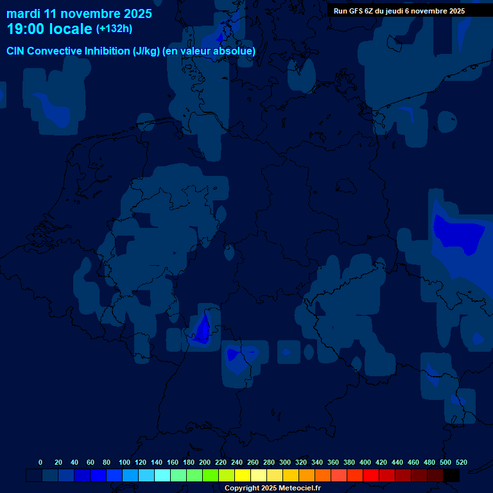The image size is (493, 493).
Task: Click the (+132h) forecast offset label
Action: [x=114, y=29]
